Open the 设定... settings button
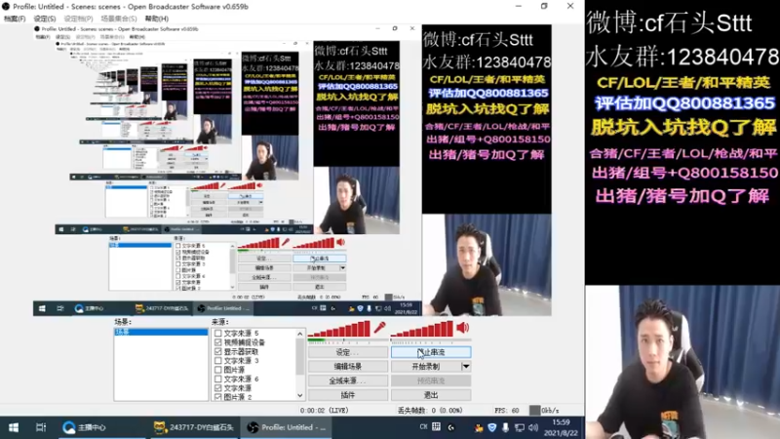The image size is (780, 439). pos(348,352)
